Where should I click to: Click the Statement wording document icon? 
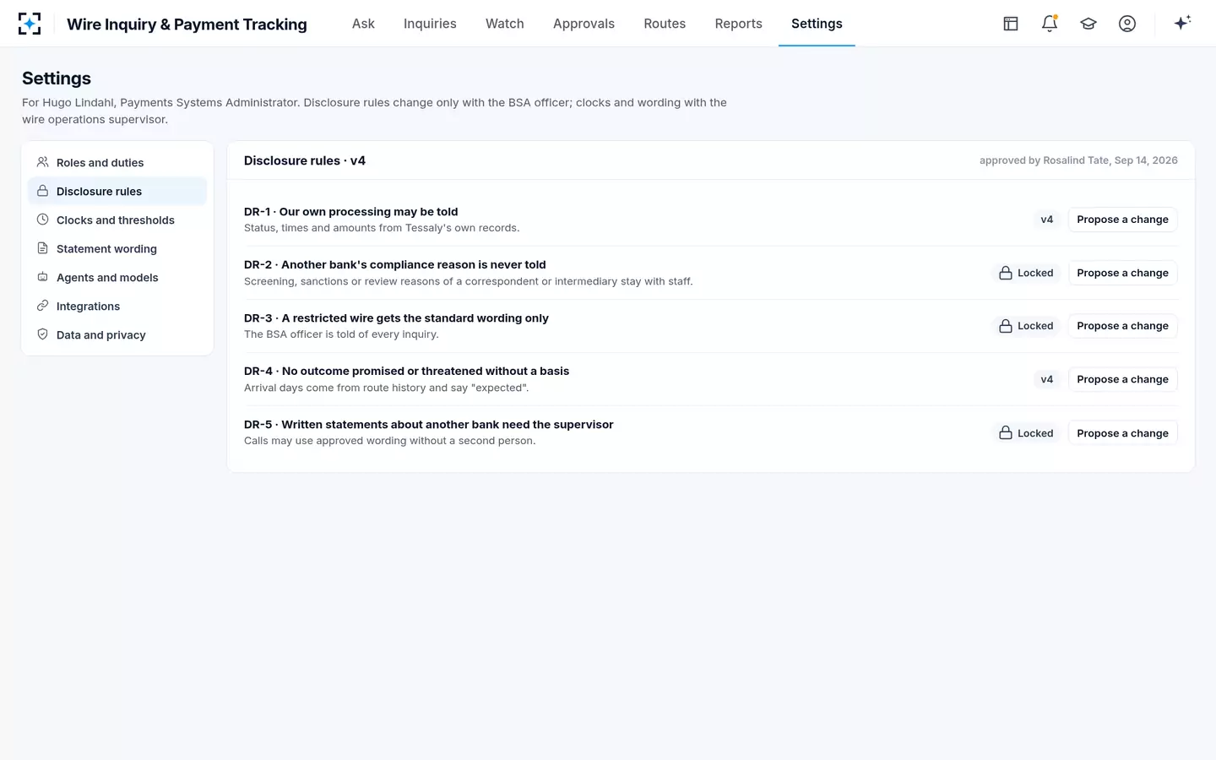(x=42, y=248)
